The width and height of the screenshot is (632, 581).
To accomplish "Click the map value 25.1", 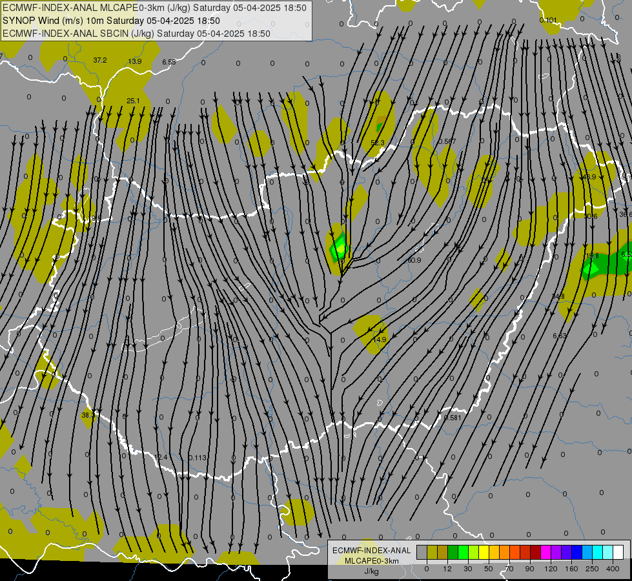I will [x=133, y=101].
